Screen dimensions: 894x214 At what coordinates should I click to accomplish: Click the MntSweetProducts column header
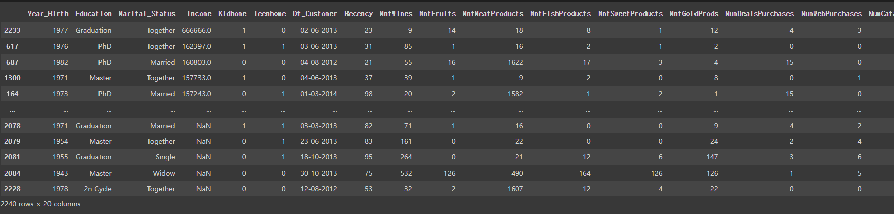tap(630, 14)
